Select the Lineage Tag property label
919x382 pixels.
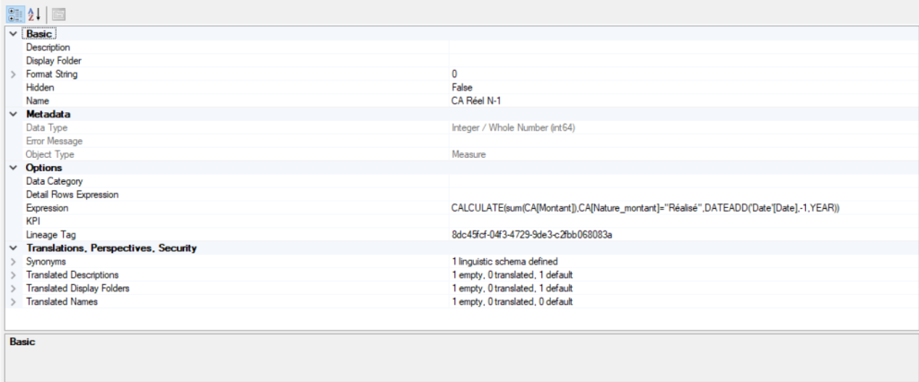50,235
